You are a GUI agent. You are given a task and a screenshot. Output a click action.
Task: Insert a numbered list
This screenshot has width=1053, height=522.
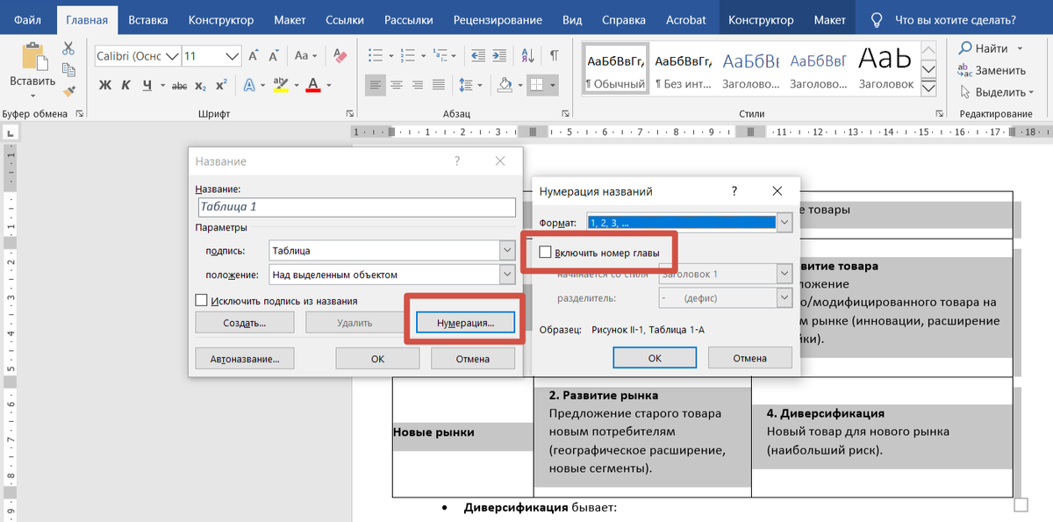tap(410, 55)
